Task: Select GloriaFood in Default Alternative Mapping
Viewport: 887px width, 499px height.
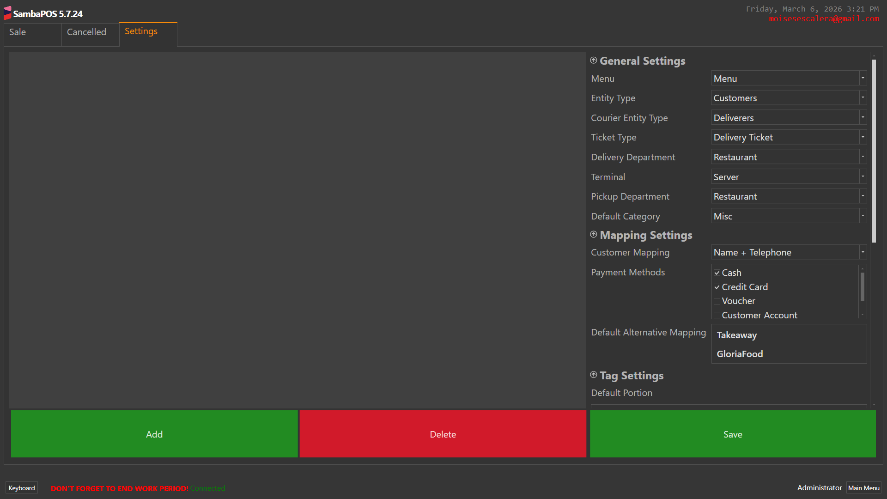Action: [x=740, y=354]
